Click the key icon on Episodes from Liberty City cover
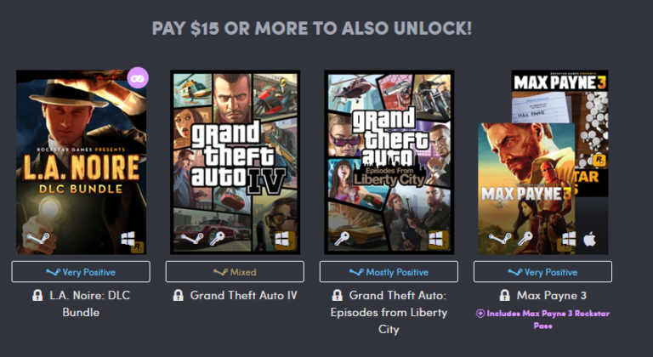Viewport: 653px width, 357px height. 342,239
